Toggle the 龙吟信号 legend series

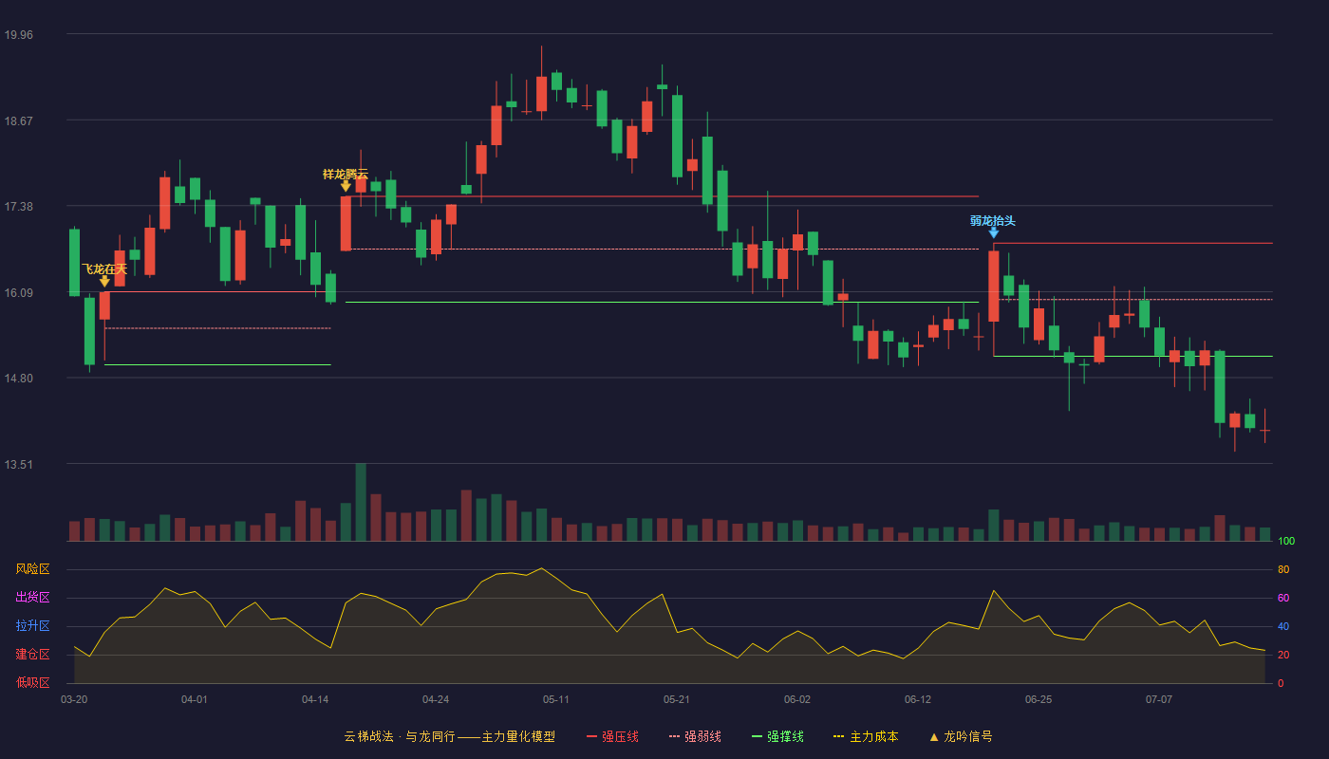click(961, 736)
